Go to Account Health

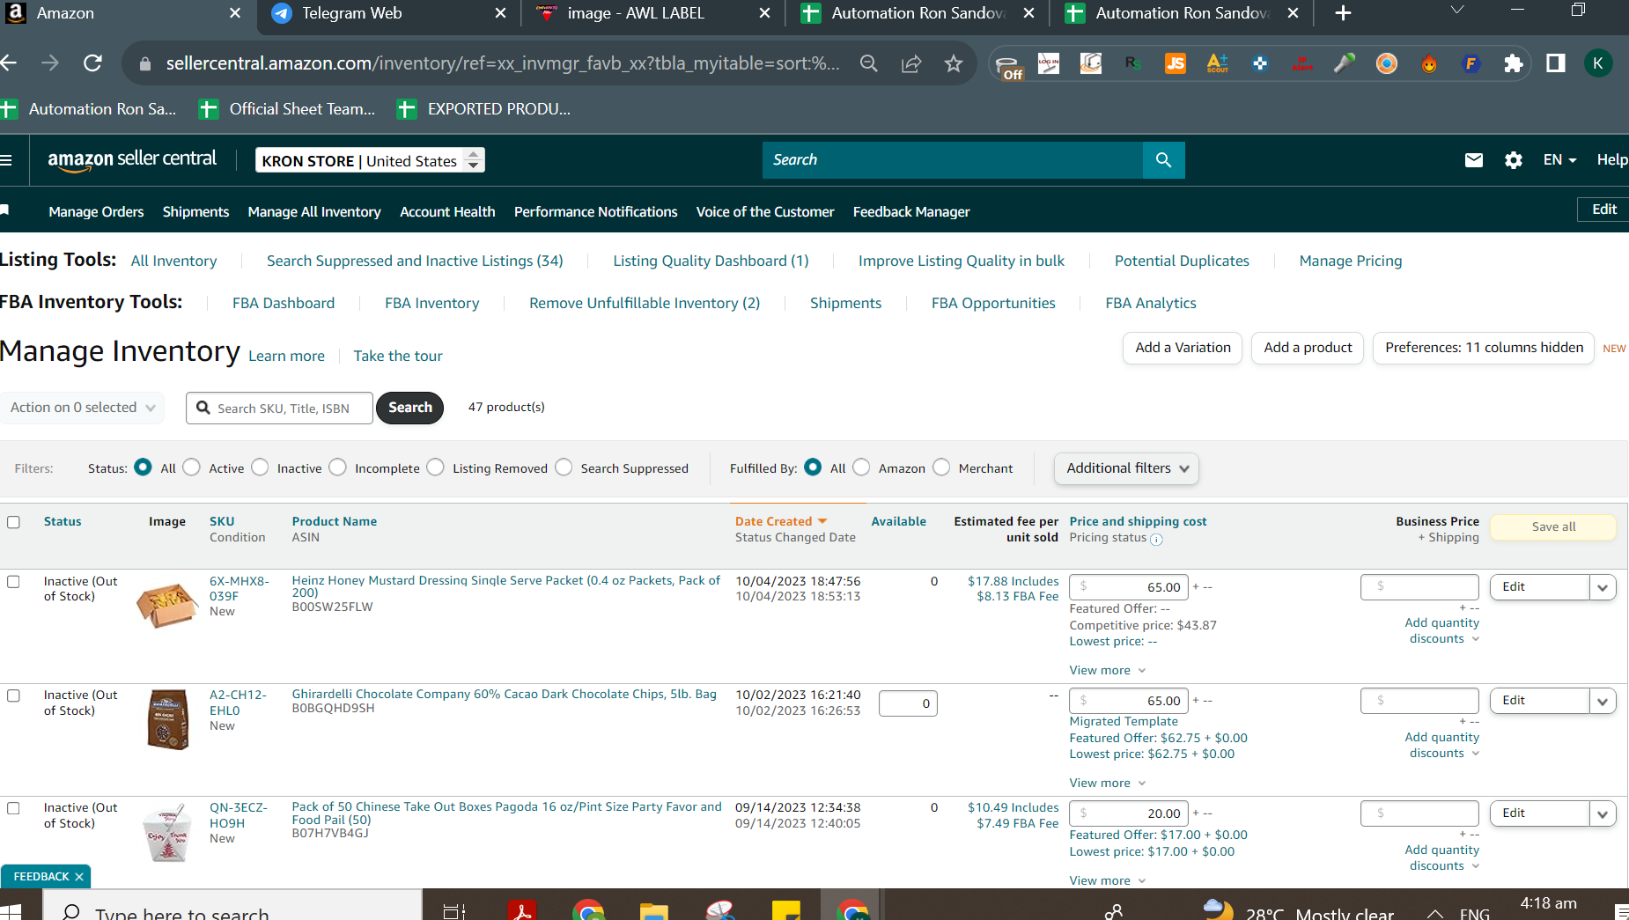click(447, 212)
